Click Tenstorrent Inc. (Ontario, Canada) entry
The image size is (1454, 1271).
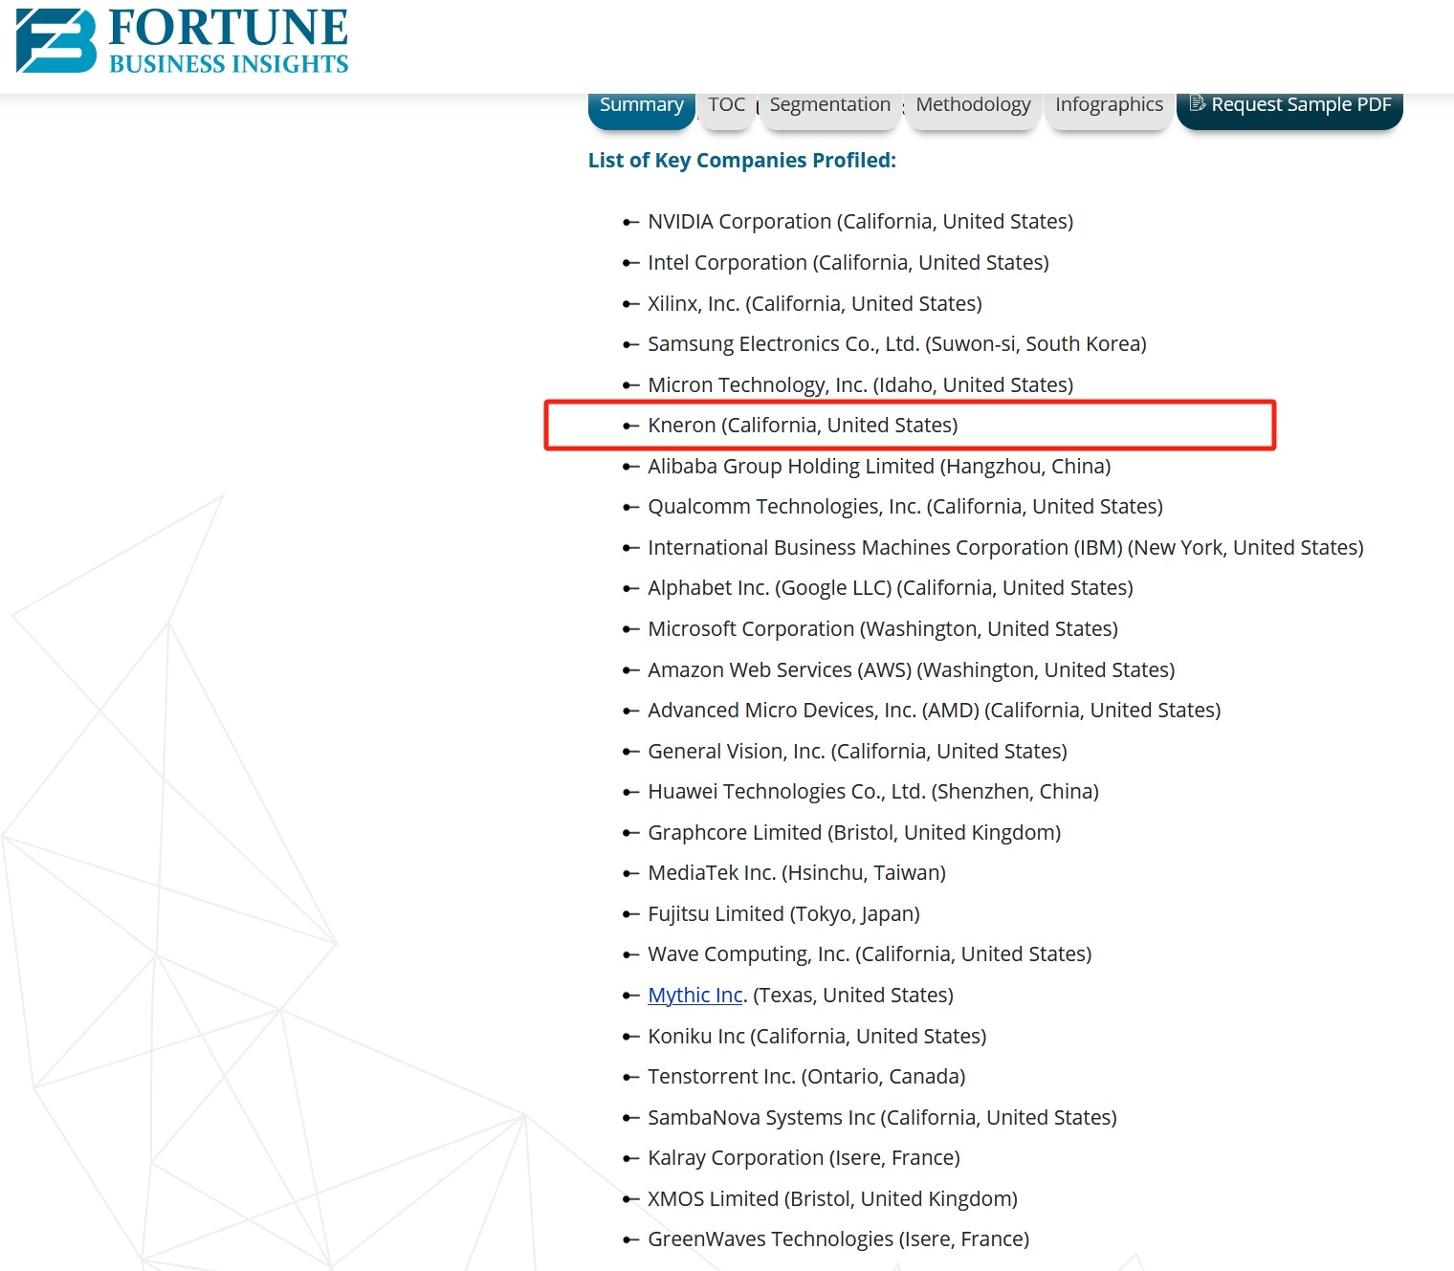[806, 1077]
